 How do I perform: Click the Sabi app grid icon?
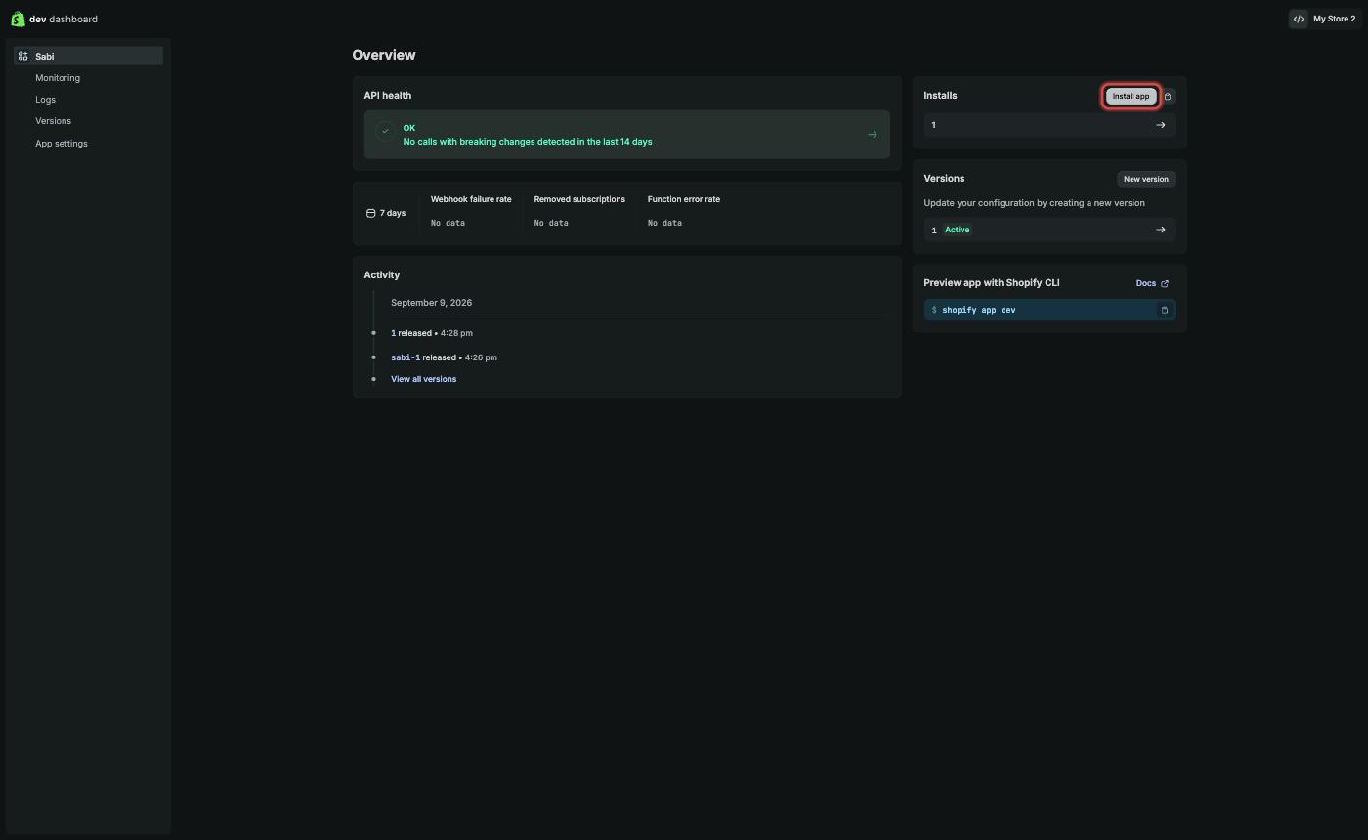(x=23, y=56)
